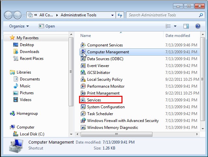Click the Size 1.26 KB detail text
This screenshot has height=157, width=208.
pos(104,148)
